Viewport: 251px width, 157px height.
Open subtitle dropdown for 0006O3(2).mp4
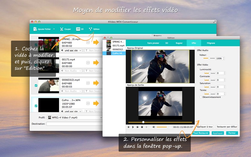(93, 91)
